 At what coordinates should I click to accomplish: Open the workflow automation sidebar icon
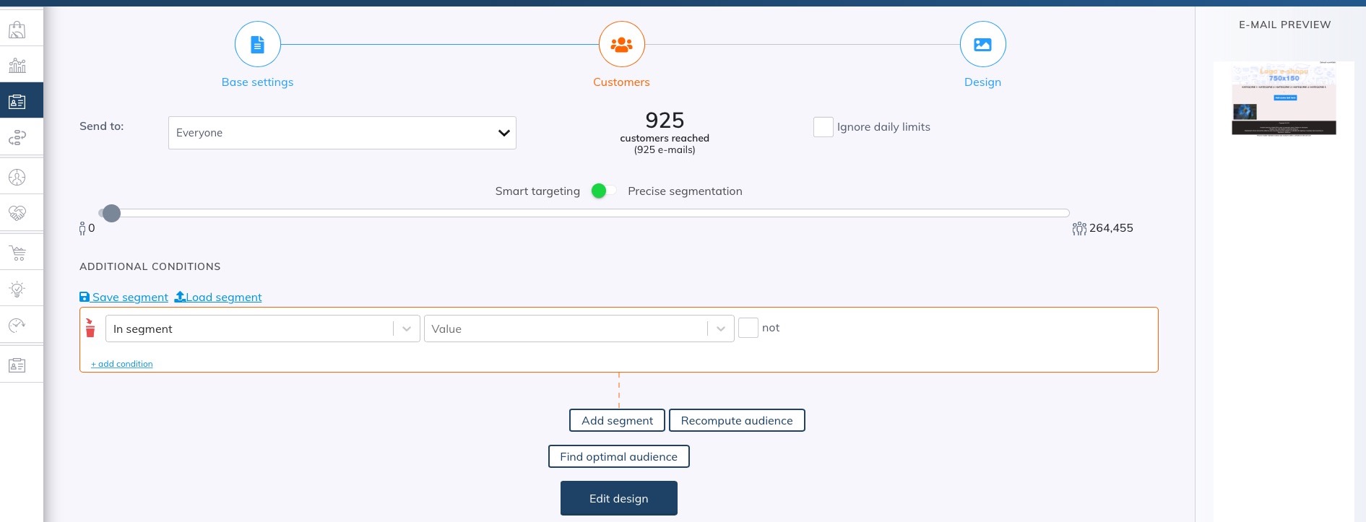click(17, 137)
